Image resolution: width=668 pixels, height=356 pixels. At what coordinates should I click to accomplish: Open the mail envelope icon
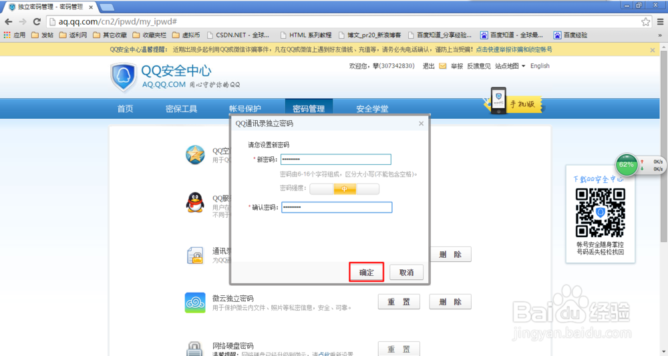[x=443, y=66]
